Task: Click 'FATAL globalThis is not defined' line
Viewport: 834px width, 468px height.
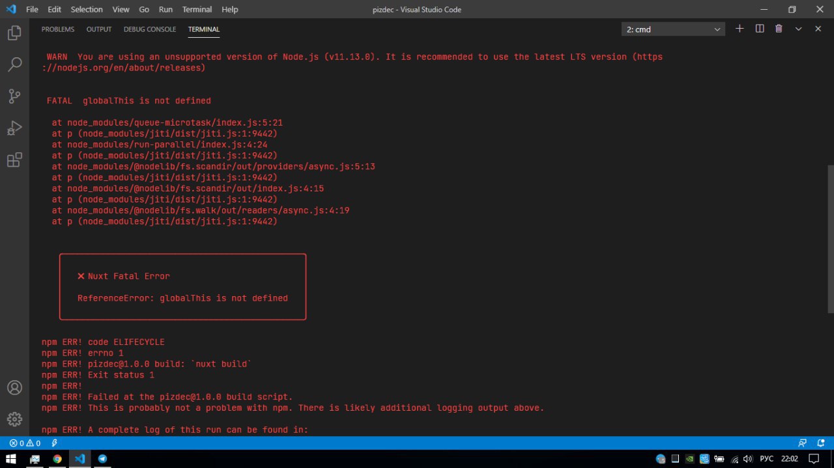Action: click(128, 101)
